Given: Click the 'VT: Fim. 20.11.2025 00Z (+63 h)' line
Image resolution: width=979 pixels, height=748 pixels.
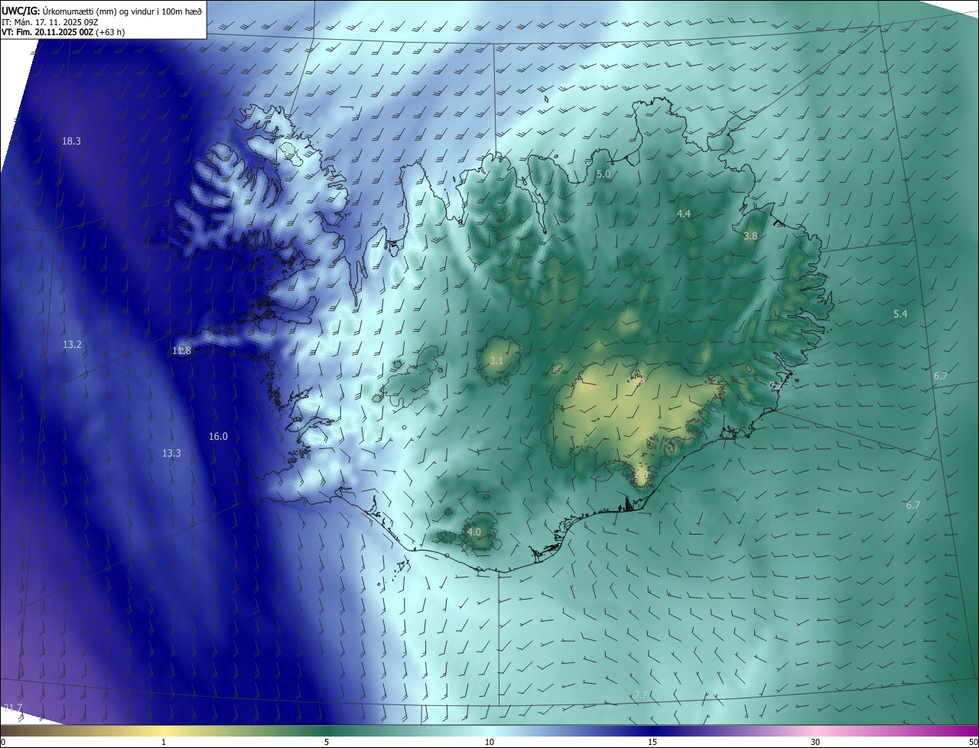Looking at the screenshot, I should tap(63, 32).
